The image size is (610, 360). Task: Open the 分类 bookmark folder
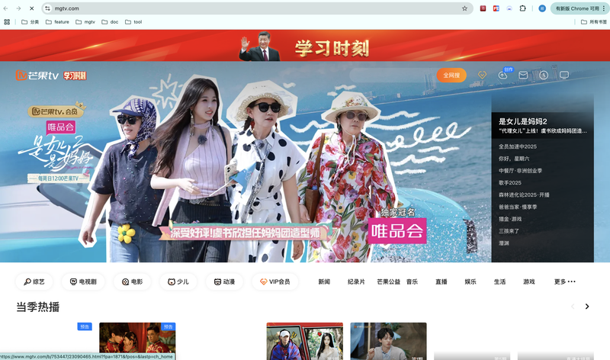(30, 22)
